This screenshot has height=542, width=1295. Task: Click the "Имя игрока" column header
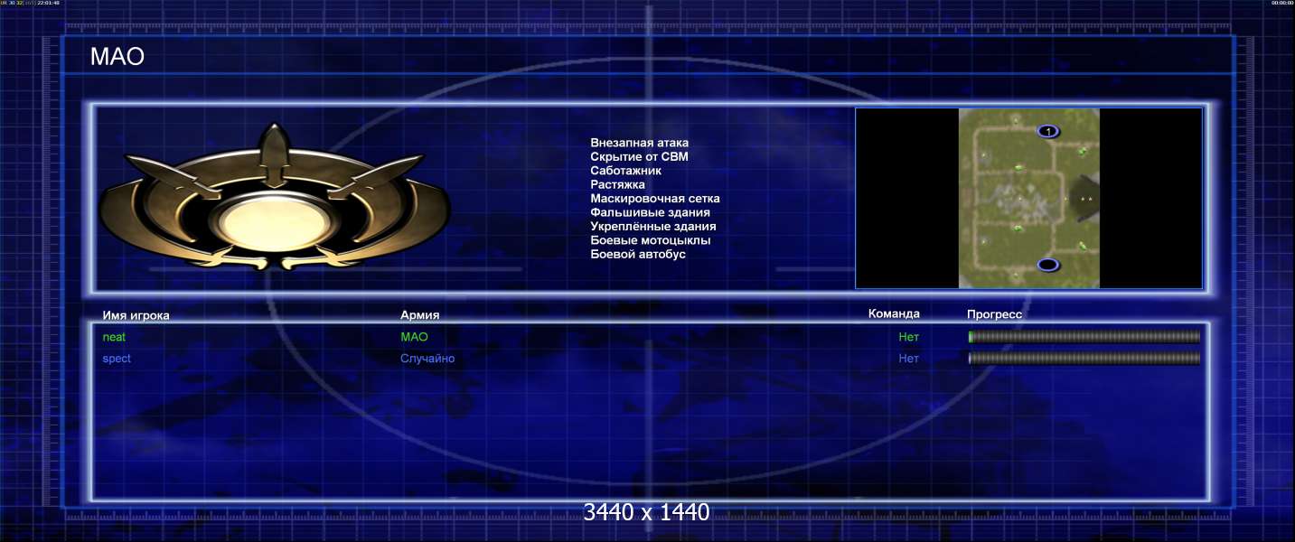pos(136,315)
